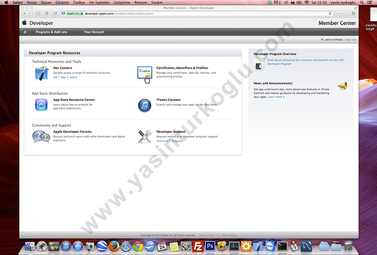Open the Mac dev center link
The image size is (377, 255).
coord(63,77)
